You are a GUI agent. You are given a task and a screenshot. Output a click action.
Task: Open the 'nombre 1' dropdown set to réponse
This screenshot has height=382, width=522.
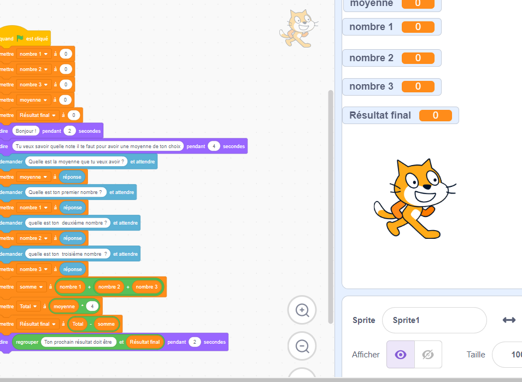(34, 208)
